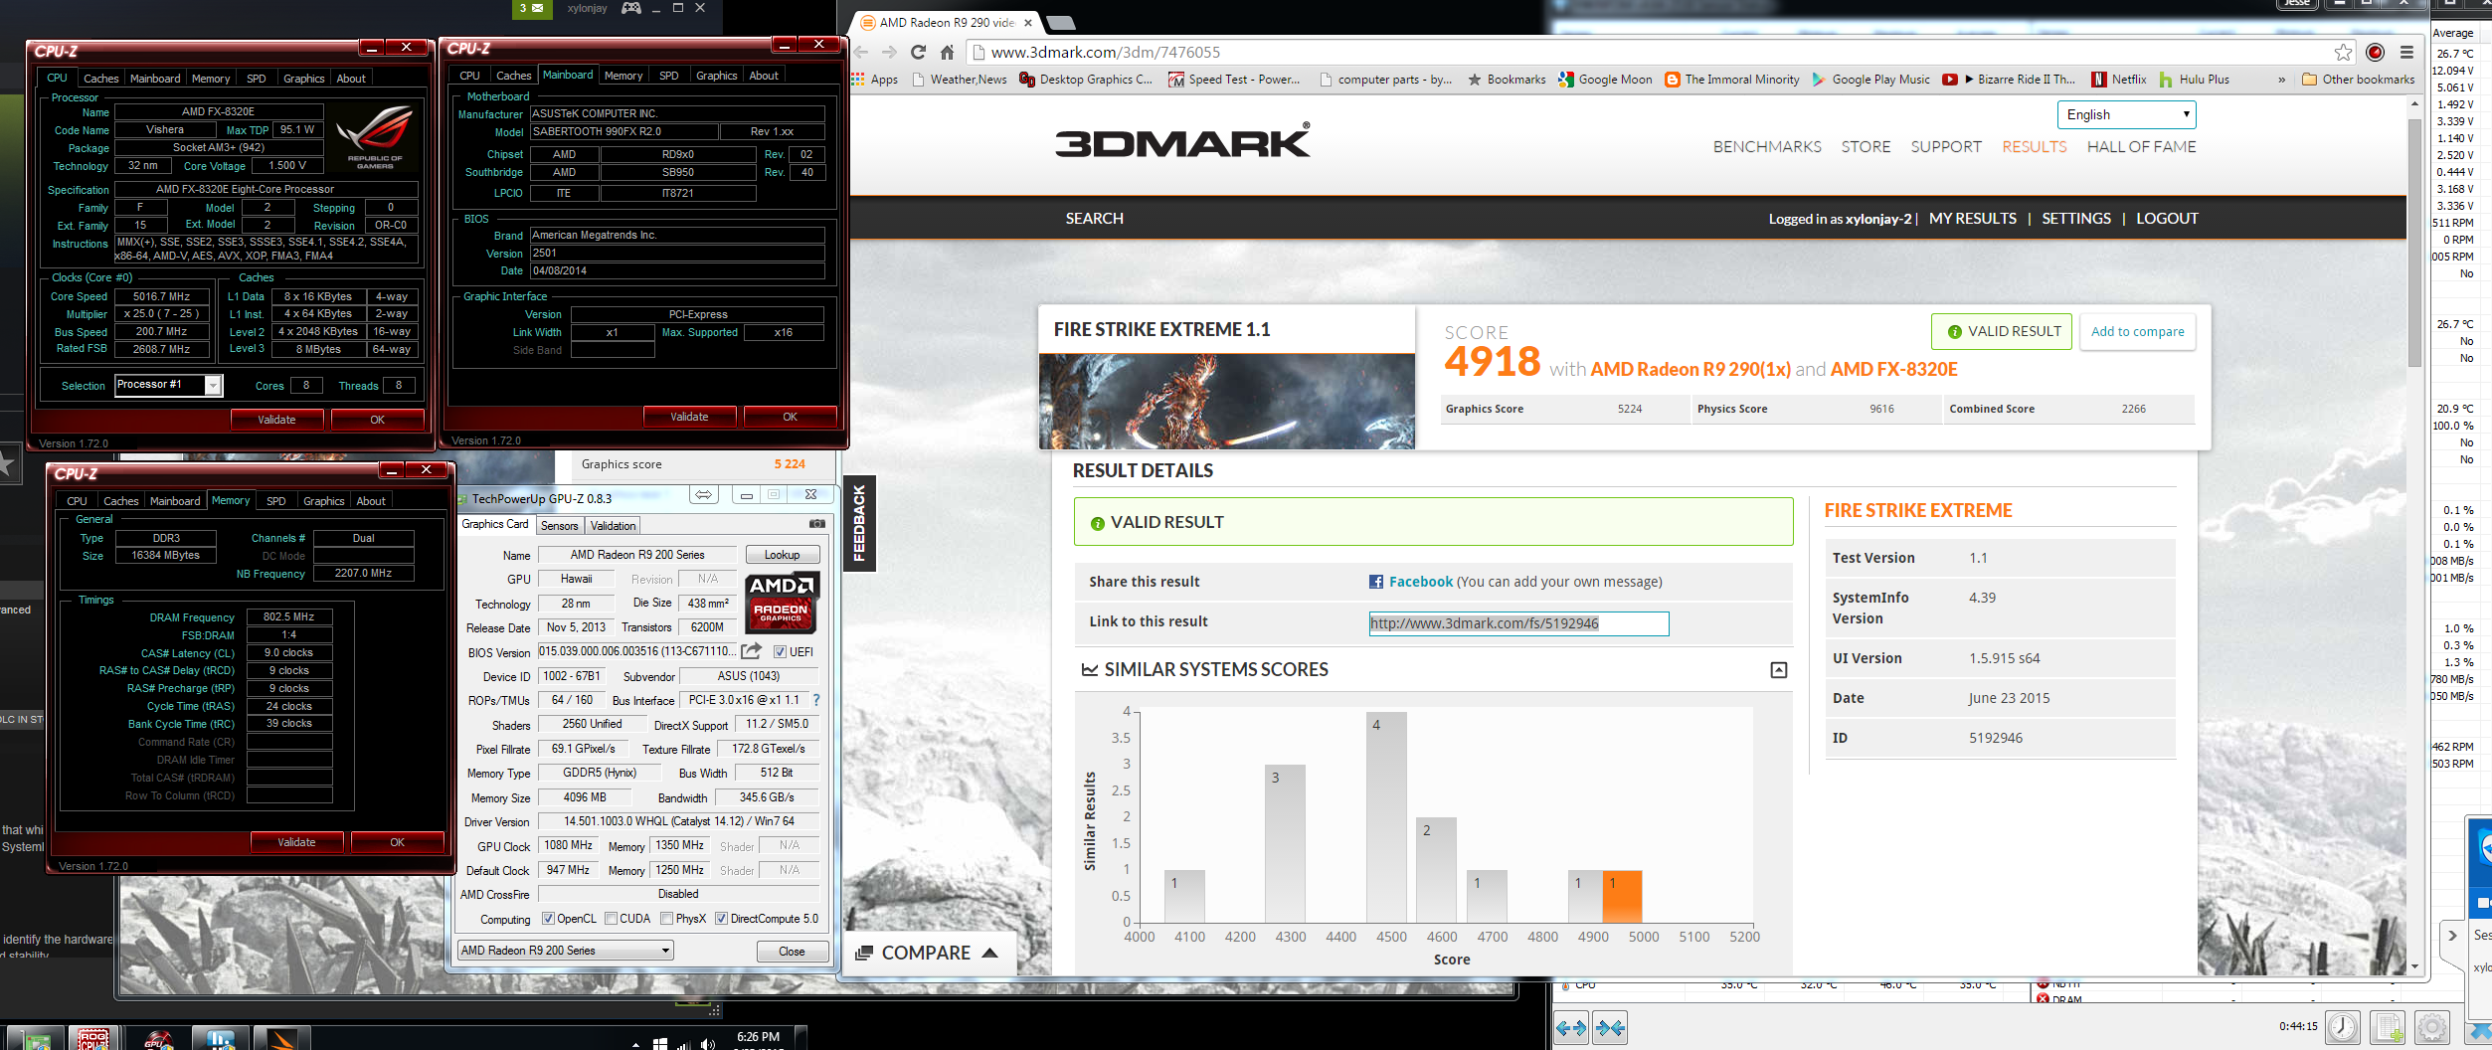
Task: Click BENCHMARKS in the 3DMark navigation
Action: click(1767, 146)
